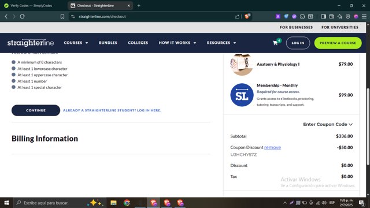Reload the checkout page
Screen dimensions: 370x208
click(x=23, y=17)
